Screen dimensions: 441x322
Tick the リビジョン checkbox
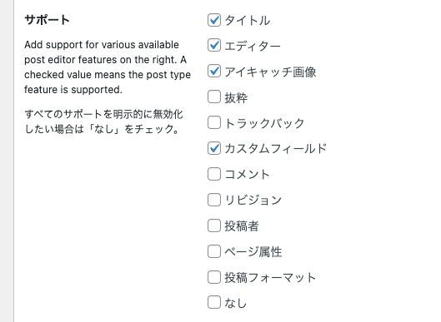click(x=214, y=200)
